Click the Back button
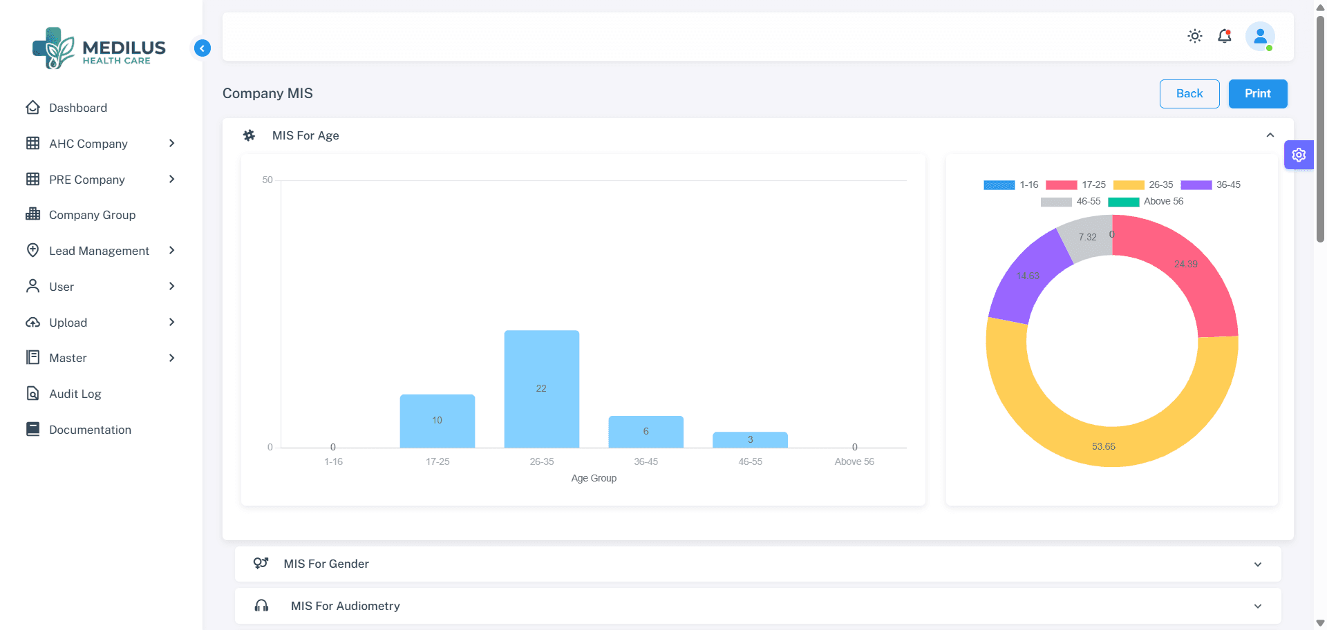Screen dimensions: 1327x630 pos(1189,94)
